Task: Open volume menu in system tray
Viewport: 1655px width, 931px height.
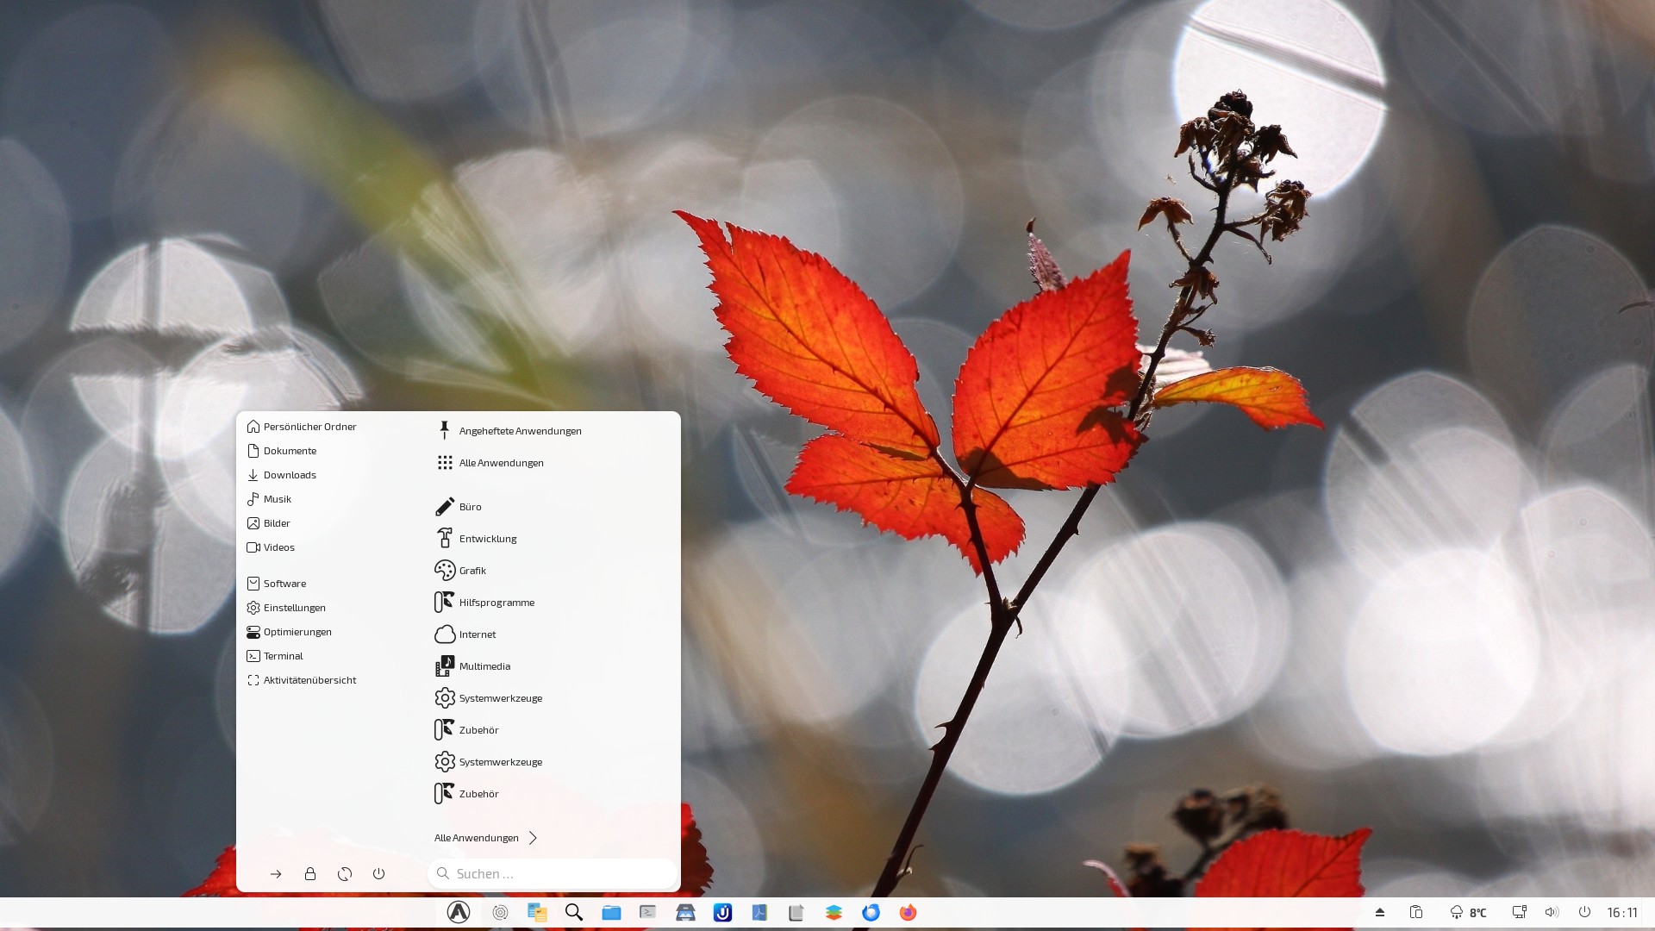Action: click(1552, 912)
